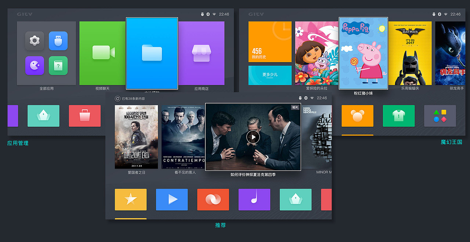Open the 乐高蝙蝠侠 Batman poster
The height and width of the screenshot is (242, 470).
coord(410,53)
